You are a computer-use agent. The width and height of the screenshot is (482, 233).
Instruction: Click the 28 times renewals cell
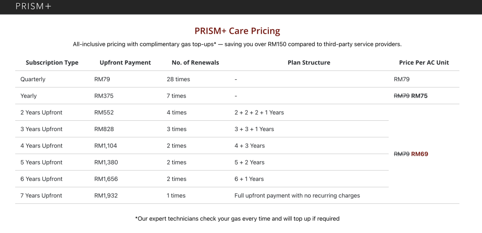[178, 79]
